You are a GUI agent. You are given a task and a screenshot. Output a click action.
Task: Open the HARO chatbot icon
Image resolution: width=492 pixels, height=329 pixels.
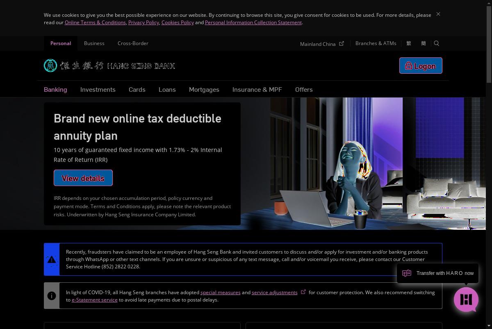466,300
